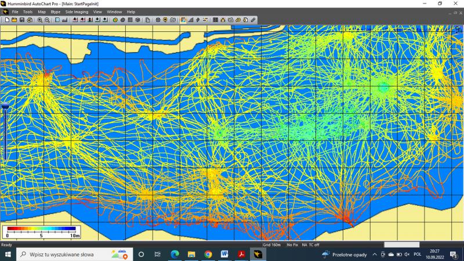Click the ruler measure tool icon
This screenshot has width=464, height=261.
pyautogui.click(x=253, y=20)
